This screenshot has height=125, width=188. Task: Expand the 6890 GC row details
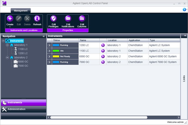coord(49,56)
